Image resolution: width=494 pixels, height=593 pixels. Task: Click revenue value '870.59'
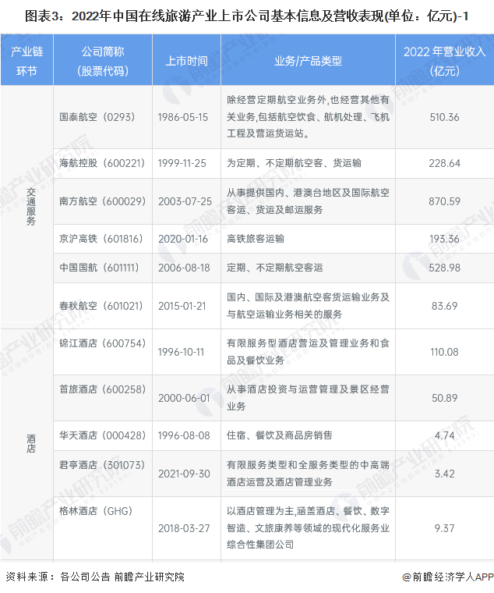point(445,201)
